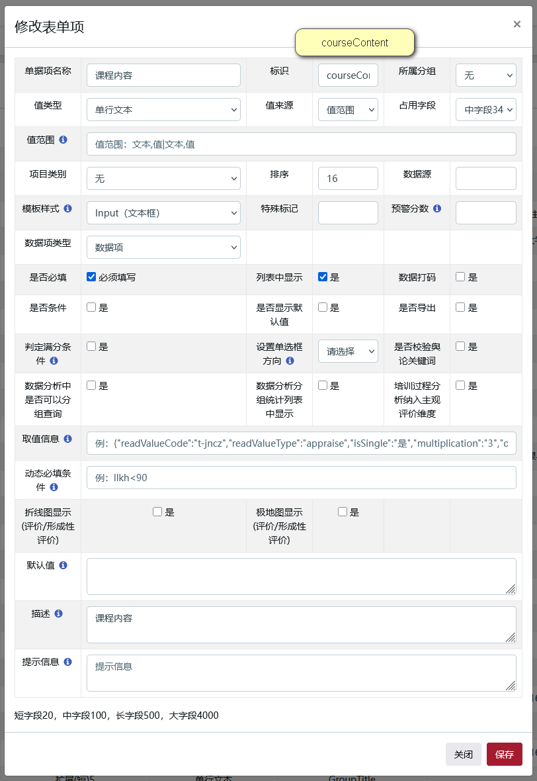This screenshot has width=537, height=781.
Task: Click the 保存 button
Action: coord(504,754)
